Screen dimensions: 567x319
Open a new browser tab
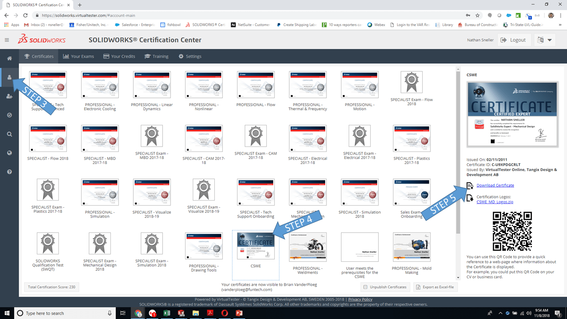80,5
